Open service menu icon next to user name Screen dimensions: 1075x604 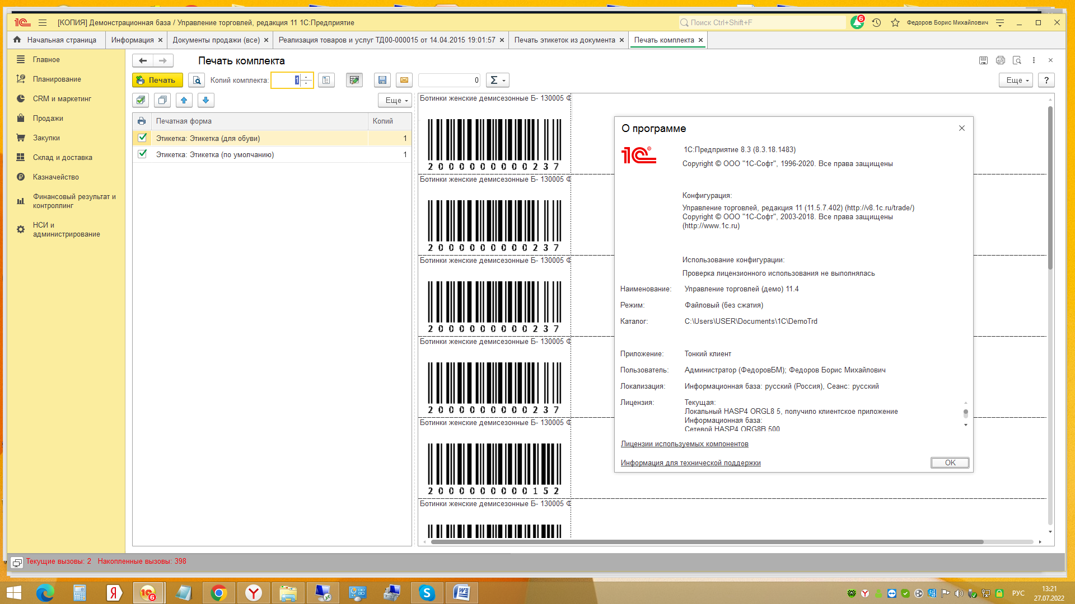tap(1000, 22)
